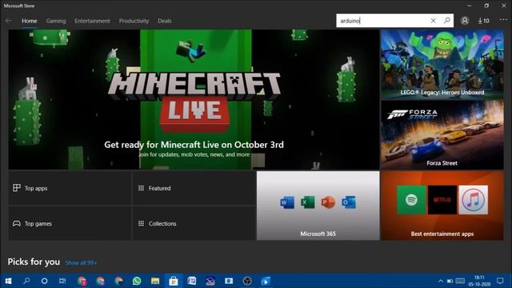The height and width of the screenshot is (288, 512).
Task: Click the Show all 99+ link
Action: pyautogui.click(x=81, y=262)
